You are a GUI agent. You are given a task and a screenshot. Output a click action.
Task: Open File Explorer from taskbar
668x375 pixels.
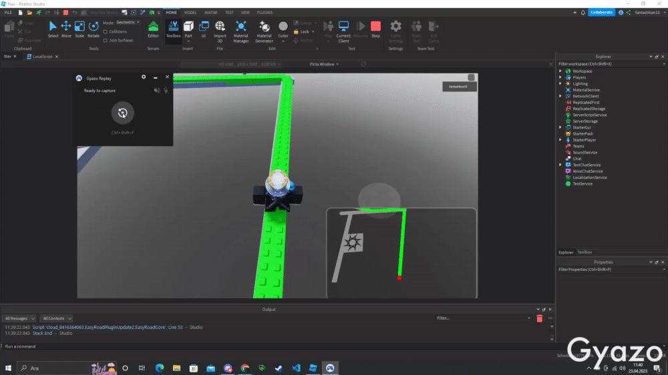coord(176,368)
